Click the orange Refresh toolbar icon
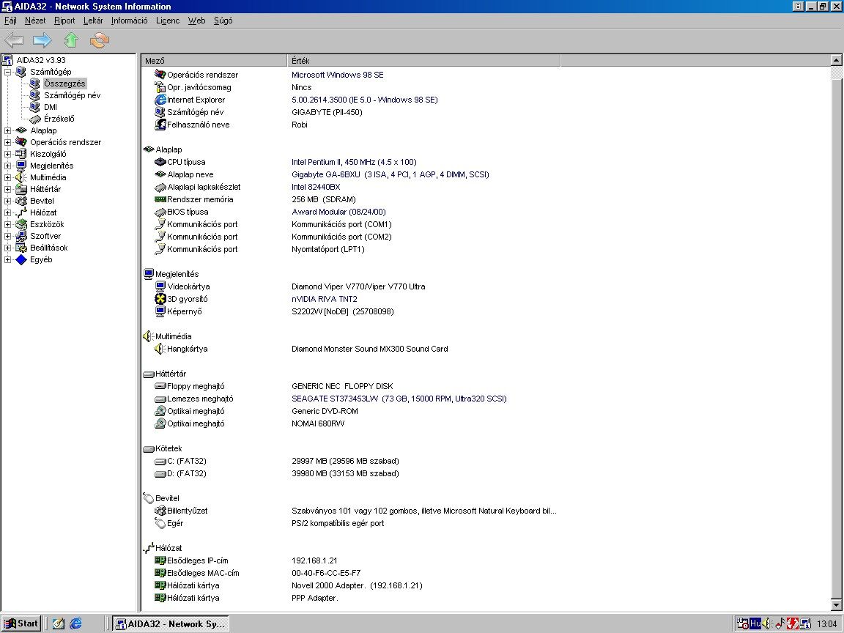 (x=100, y=40)
